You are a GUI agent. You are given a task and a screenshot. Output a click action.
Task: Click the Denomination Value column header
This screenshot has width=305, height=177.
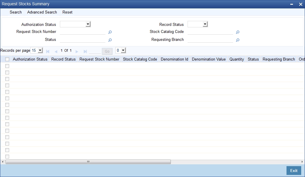pyautogui.click(x=209, y=59)
